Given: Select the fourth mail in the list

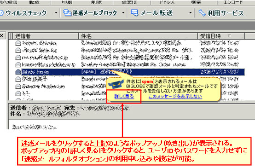Looking at the screenshot, I should (130, 65).
